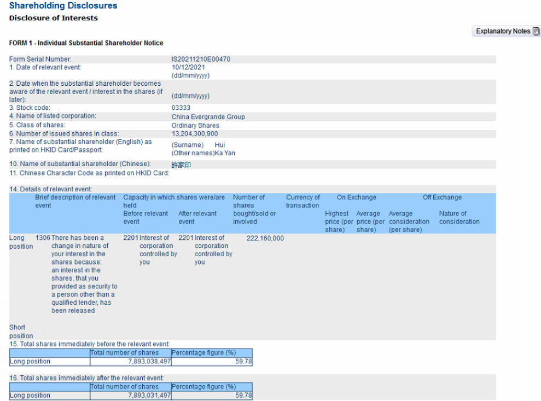Viewport: 541px width, 401px height.
Task: Click the 'Short position' row label
Action: pos(21,332)
